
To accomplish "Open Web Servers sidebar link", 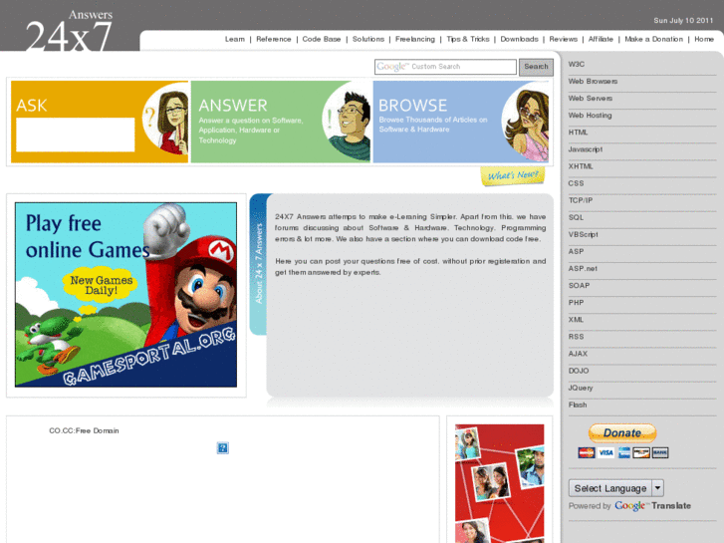I will click(x=591, y=99).
